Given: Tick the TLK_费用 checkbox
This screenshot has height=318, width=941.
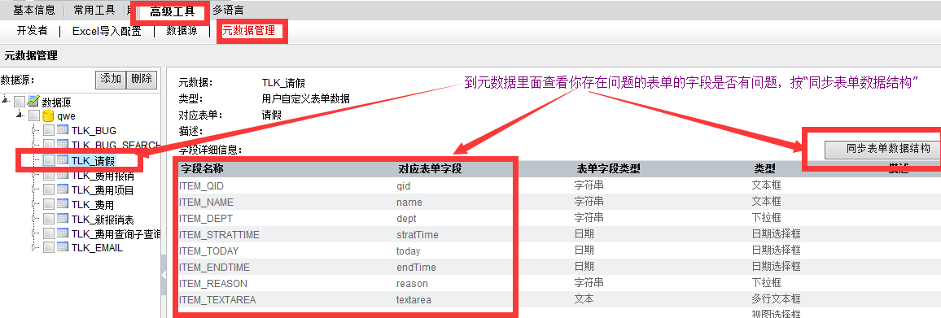Looking at the screenshot, I should (49, 205).
